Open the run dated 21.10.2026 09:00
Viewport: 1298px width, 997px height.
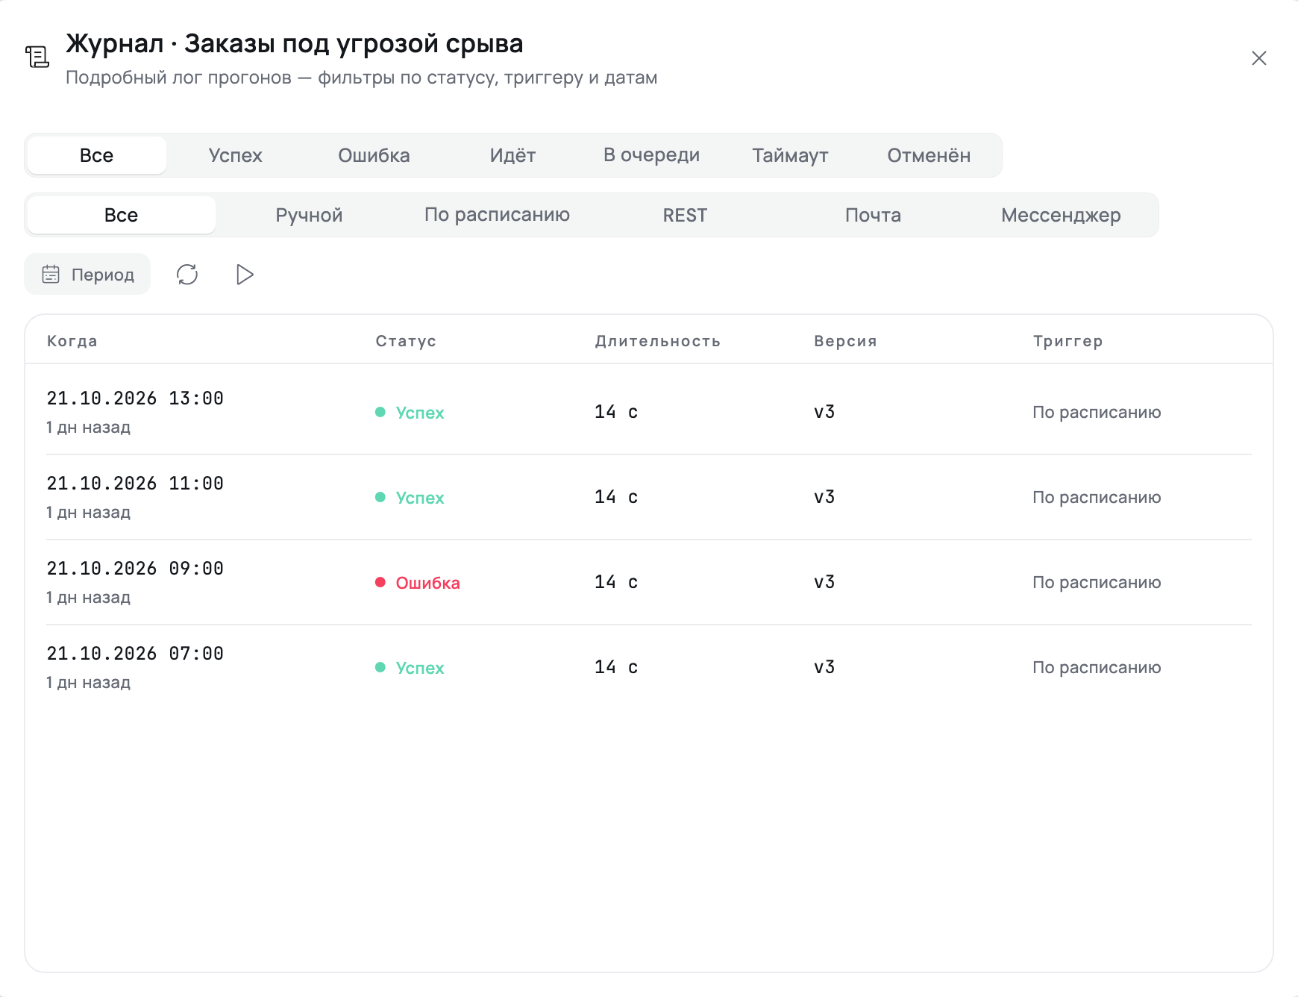click(649, 582)
